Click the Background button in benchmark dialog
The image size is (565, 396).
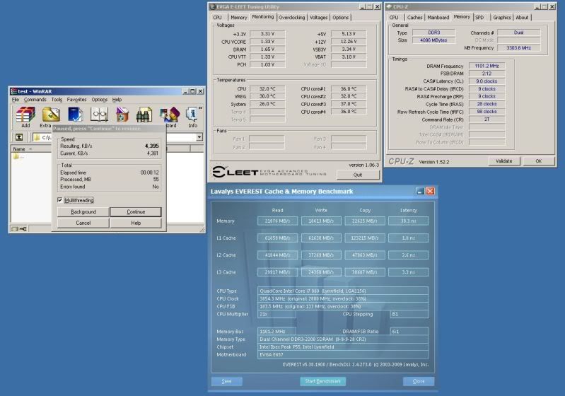coord(83,212)
